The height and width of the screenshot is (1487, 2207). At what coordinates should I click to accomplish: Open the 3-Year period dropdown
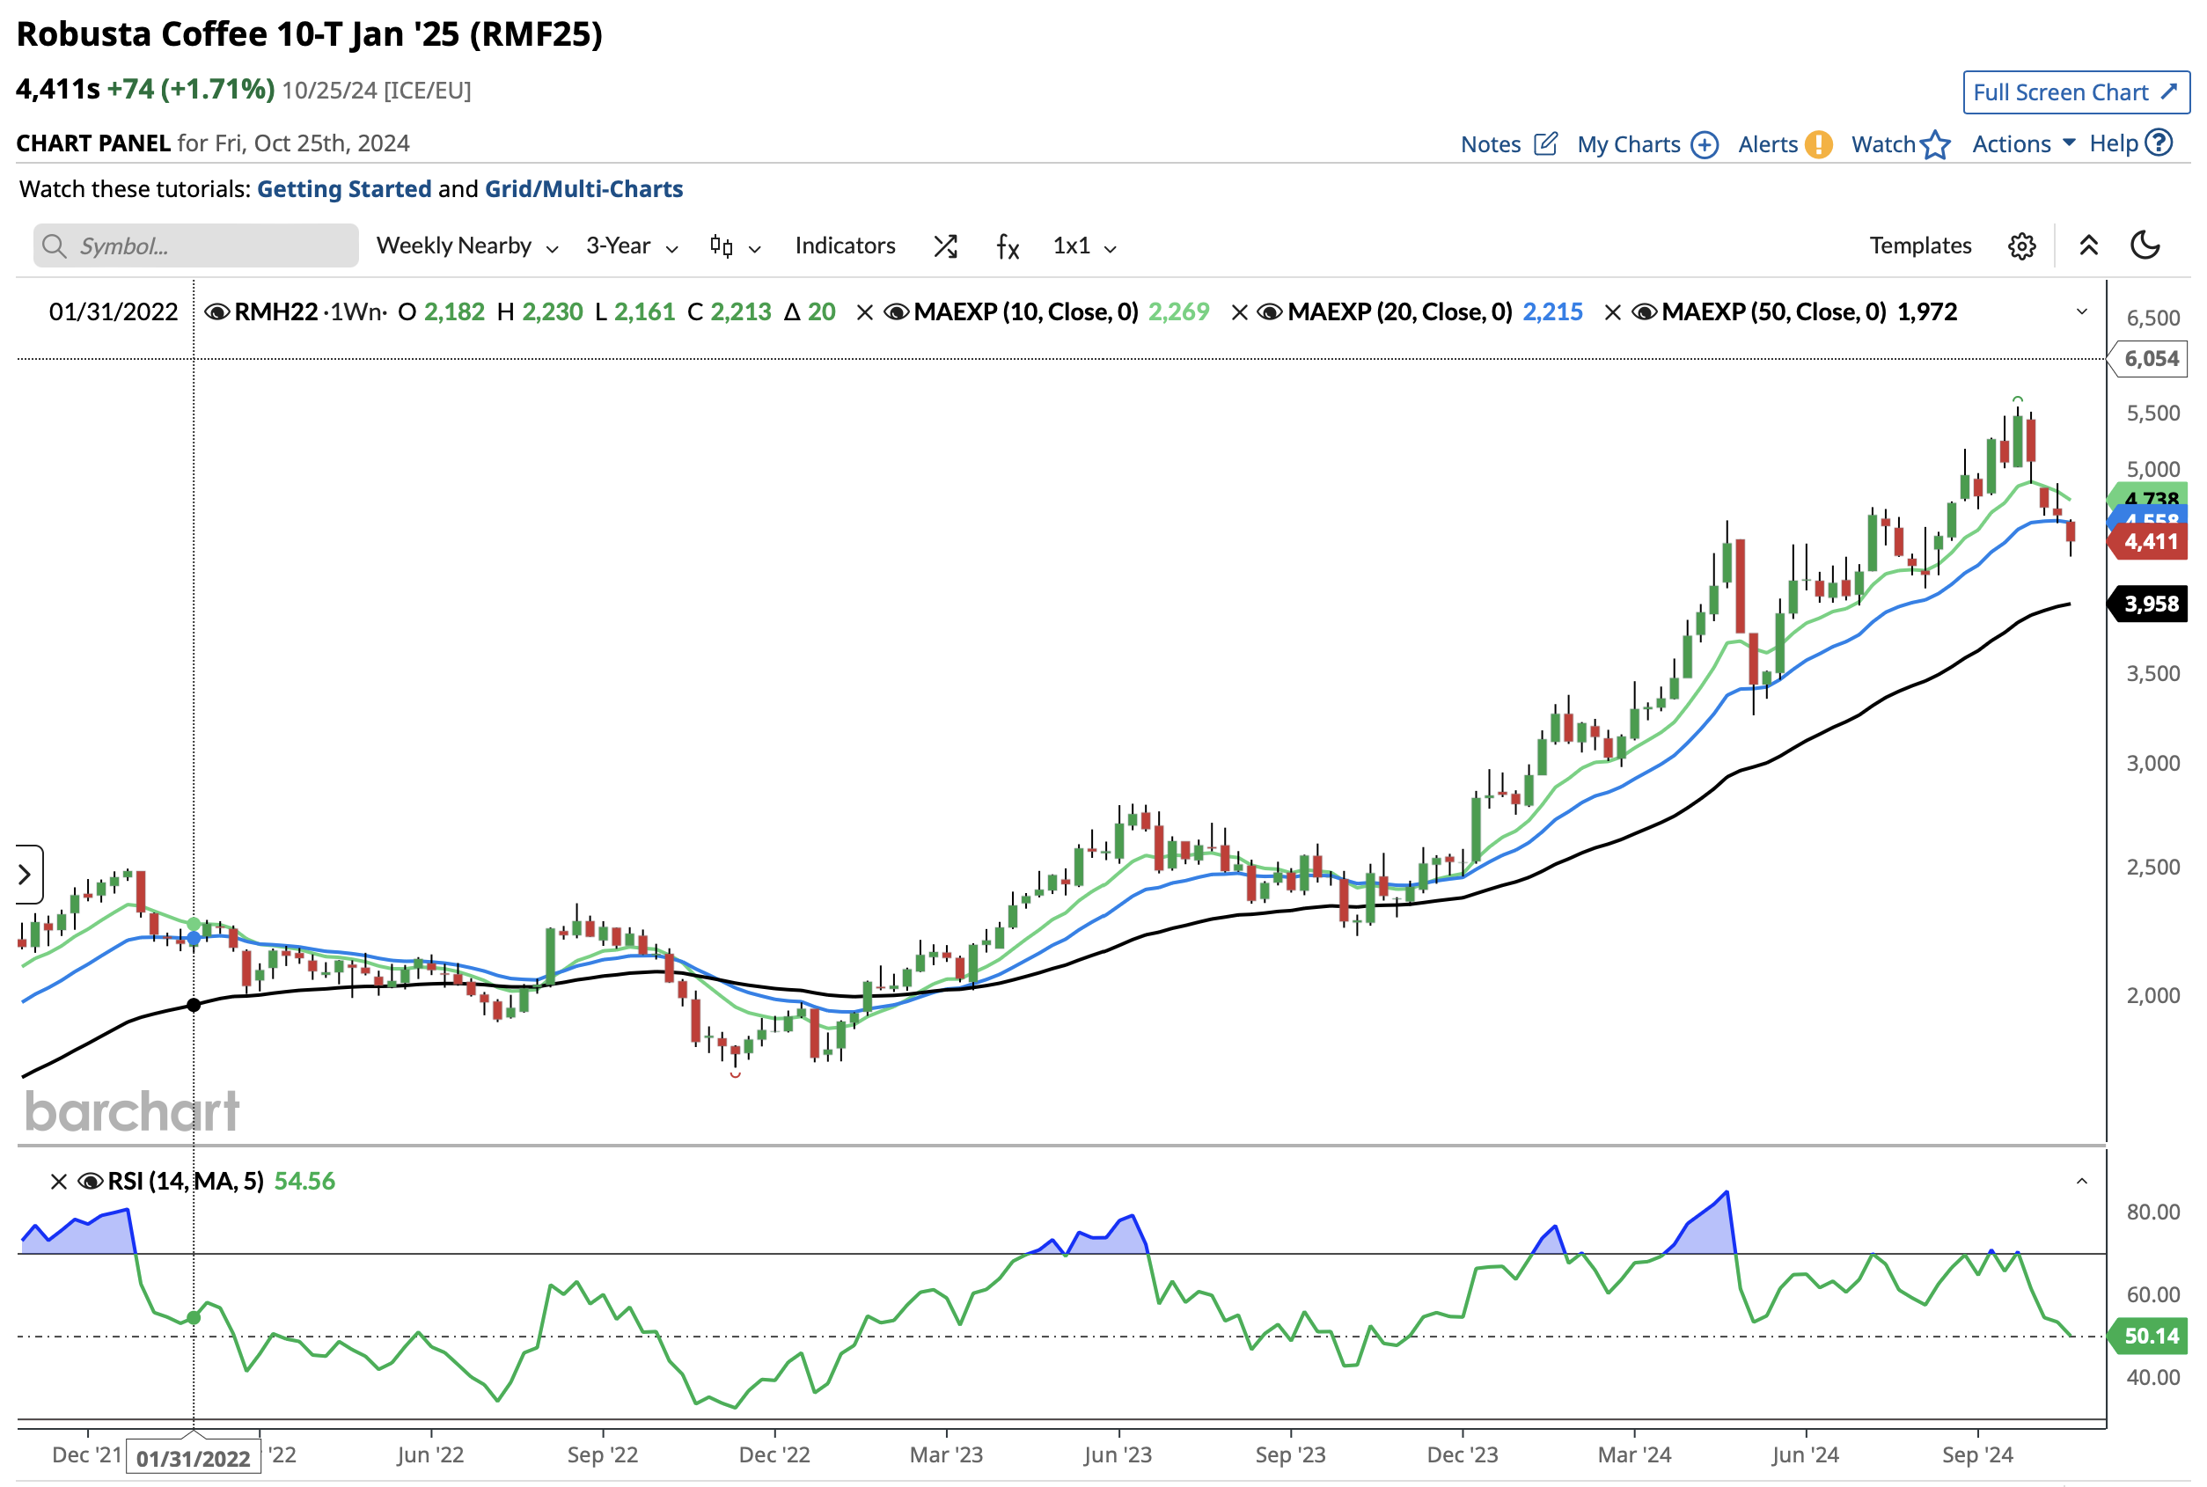coord(632,246)
